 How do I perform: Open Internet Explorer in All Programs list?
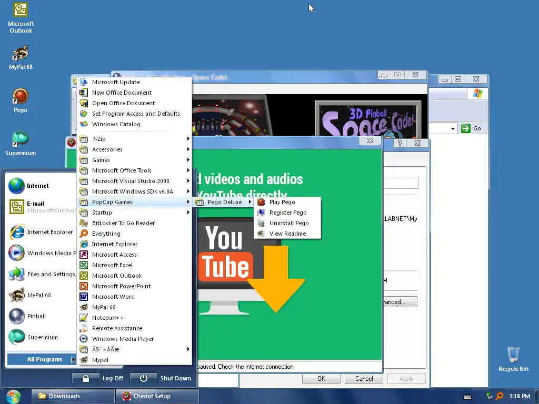pos(134,244)
